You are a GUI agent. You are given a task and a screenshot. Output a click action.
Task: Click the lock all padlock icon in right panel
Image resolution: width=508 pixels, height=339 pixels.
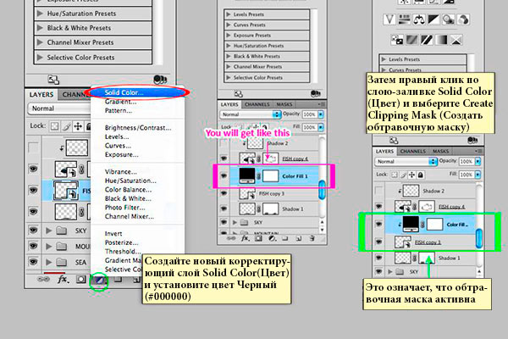coord(421,175)
